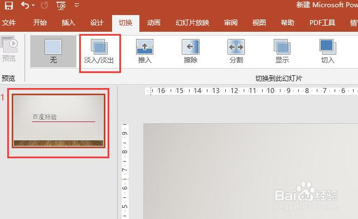Start slideshow from beginning icon

61,6
